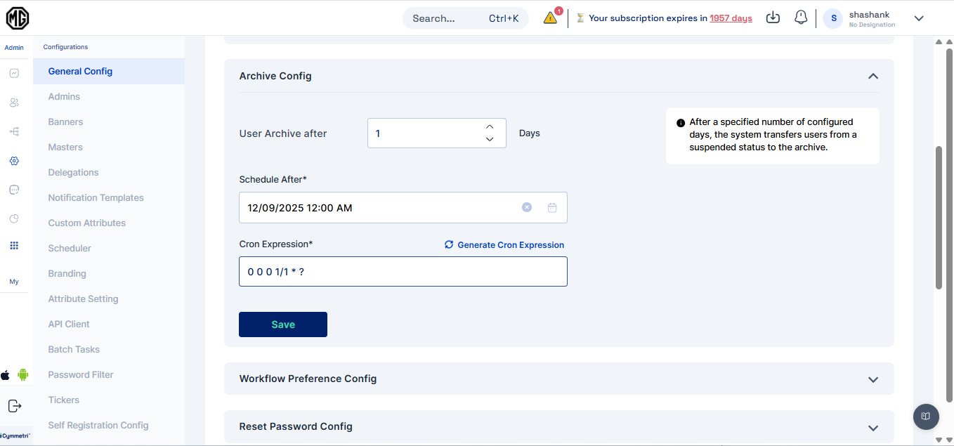Image resolution: width=954 pixels, height=446 pixels.
Task: Click the Save button
Action: coord(283,324)
